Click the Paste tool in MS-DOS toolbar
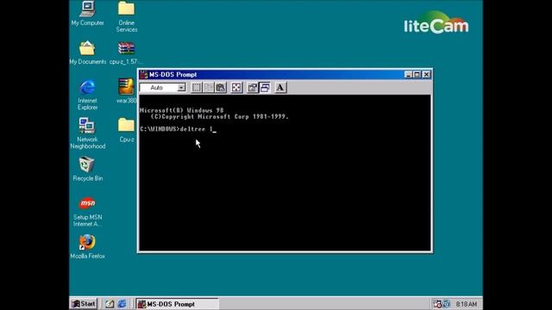This screenshot has height=310, width=552. coord(221,88)
